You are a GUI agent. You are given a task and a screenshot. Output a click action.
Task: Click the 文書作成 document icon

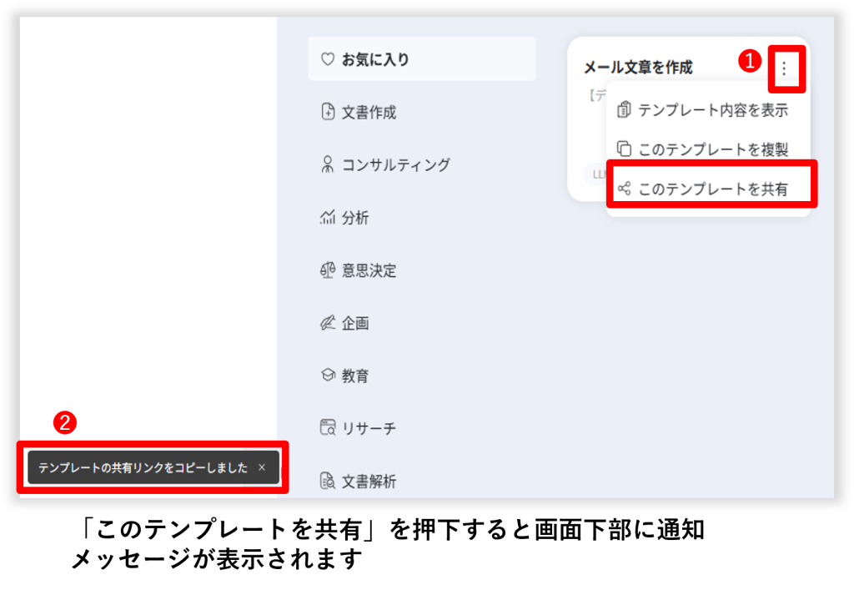[328, 112]
